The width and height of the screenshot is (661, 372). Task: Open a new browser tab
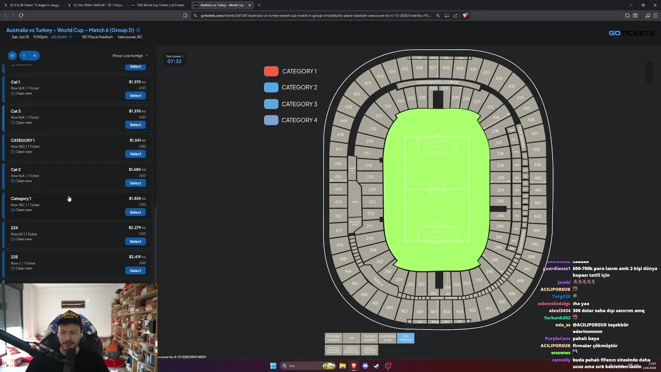click(259, 5)
